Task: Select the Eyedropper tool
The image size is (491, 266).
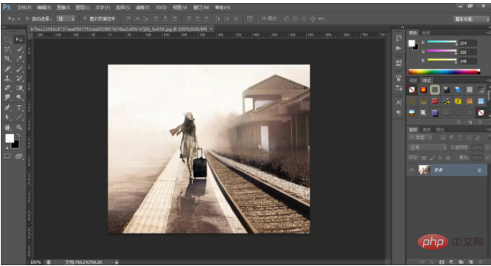Action: point(19,58)
